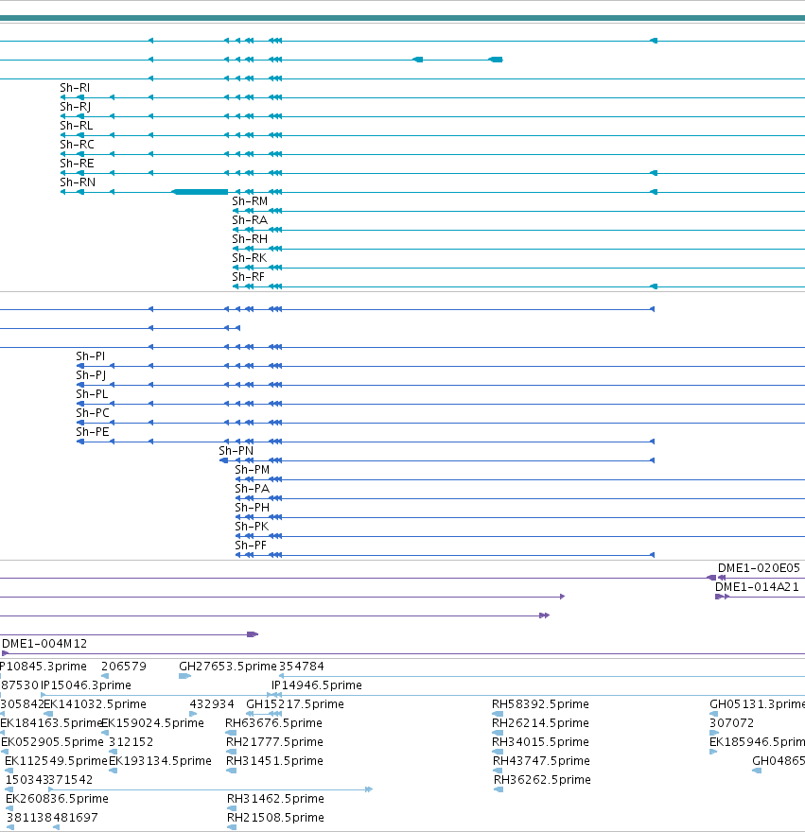The height and width of the screenshot is (832, 805).
Task: Click the Sh-RA transcript label
Action: tap(250, 220)
